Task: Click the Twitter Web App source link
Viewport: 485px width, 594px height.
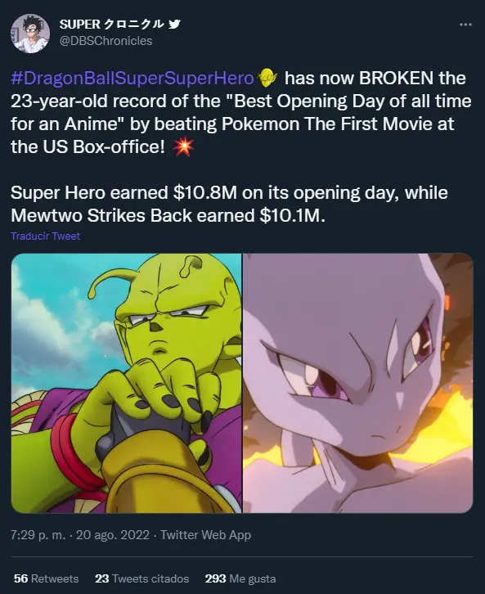Action: (x=205, y=535)
